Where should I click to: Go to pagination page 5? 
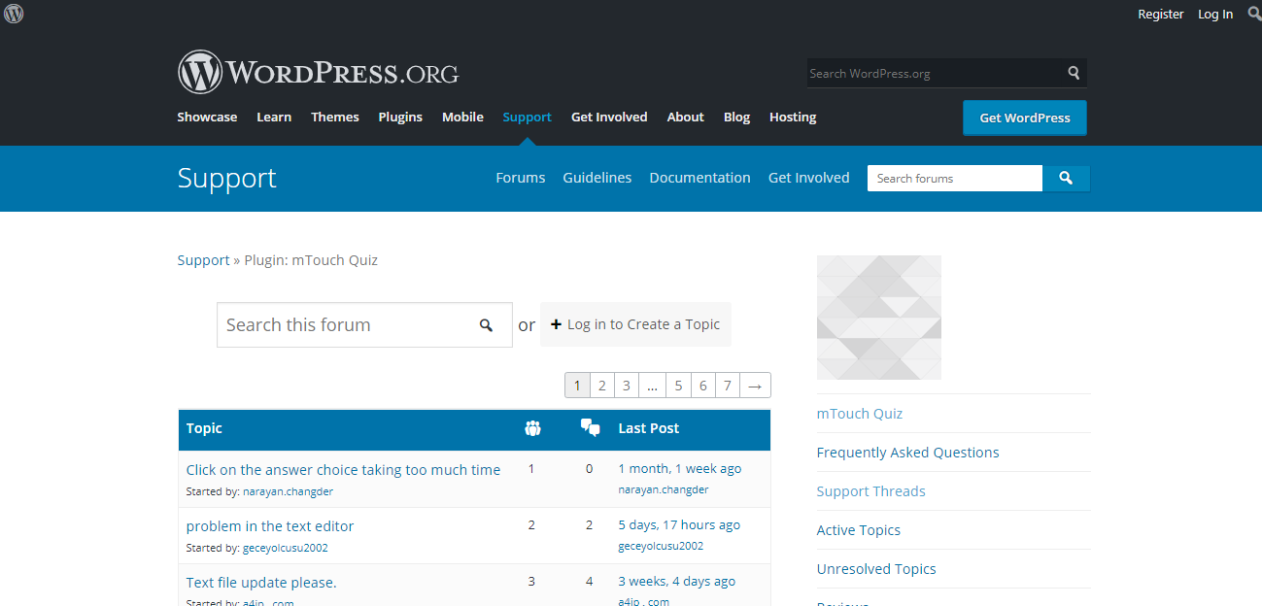pos(678,386)
